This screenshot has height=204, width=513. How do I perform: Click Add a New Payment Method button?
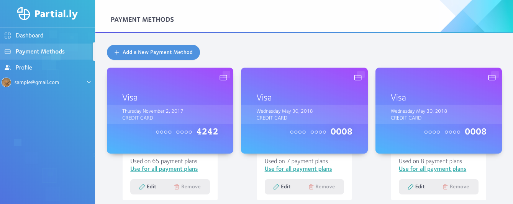coord(153,52)
